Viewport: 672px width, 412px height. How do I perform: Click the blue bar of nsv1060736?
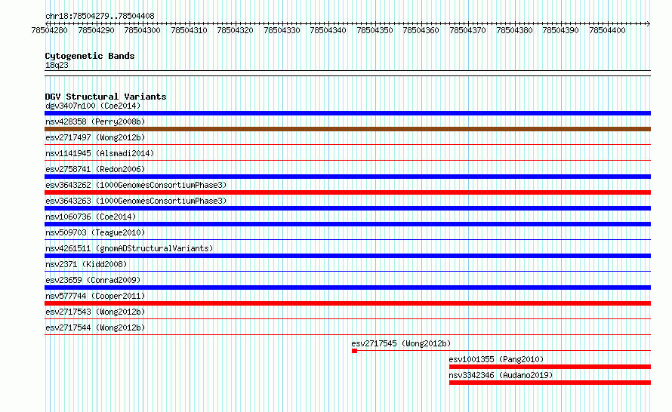[x=347, y=224]
